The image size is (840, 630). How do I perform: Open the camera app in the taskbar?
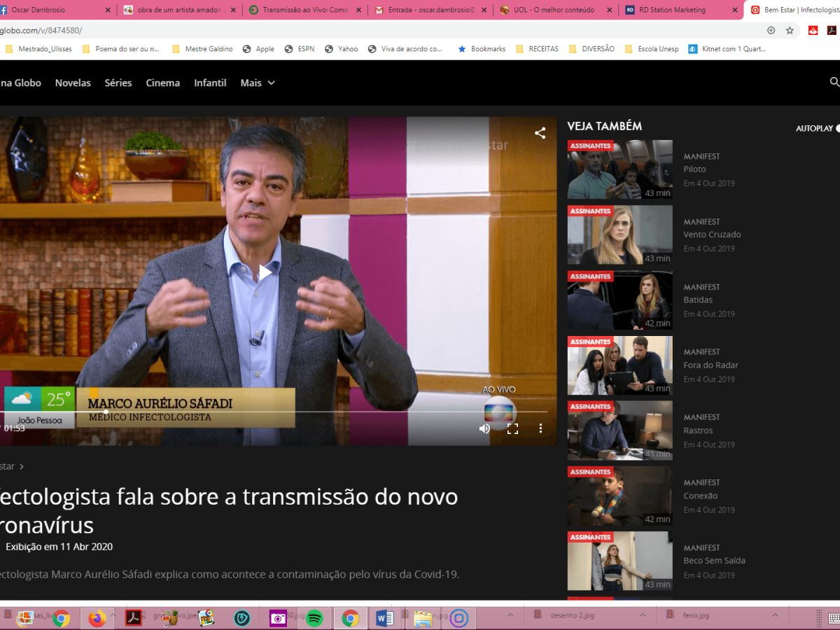[279, 618]
